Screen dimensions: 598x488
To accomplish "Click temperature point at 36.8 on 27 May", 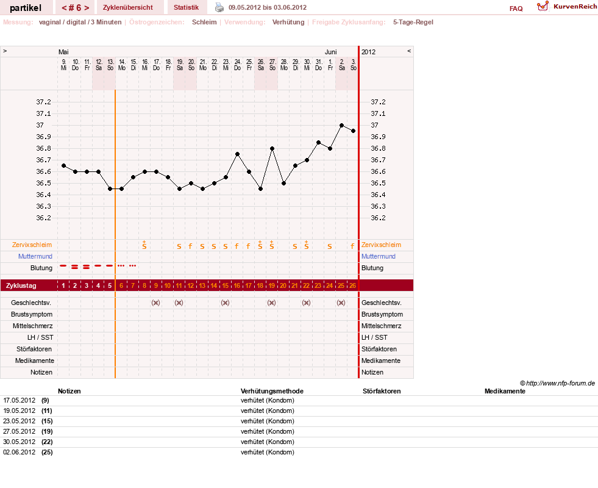I will tap(272, 148).
